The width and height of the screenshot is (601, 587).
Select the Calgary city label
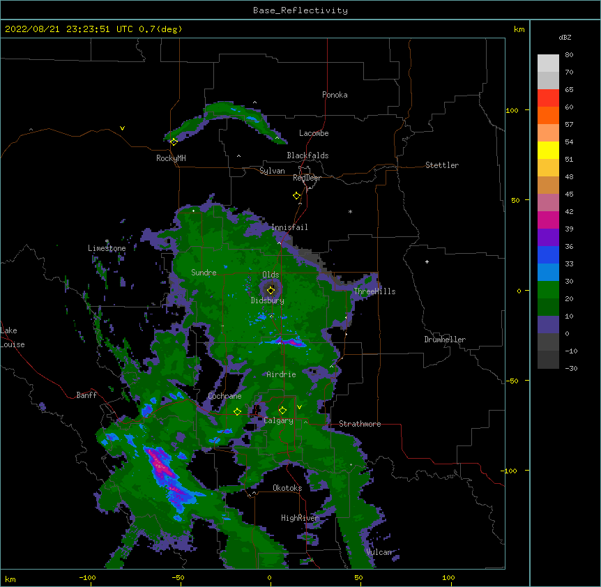tap(278, 420)
